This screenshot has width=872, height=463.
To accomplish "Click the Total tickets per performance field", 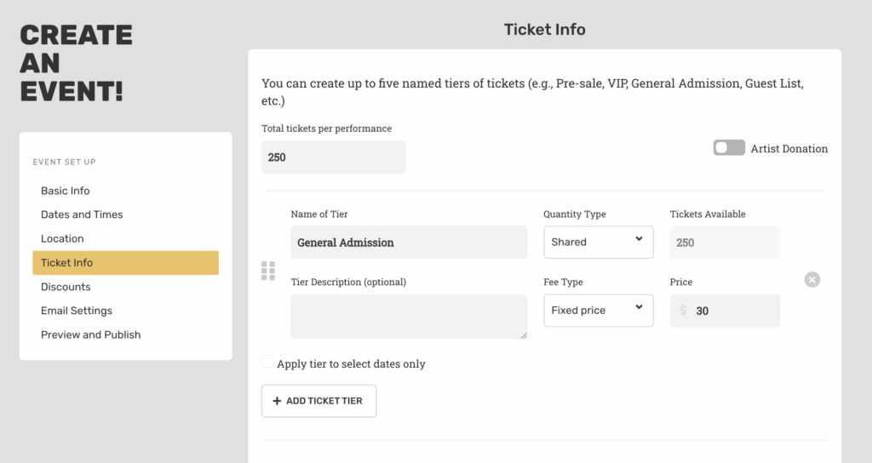I will tap(333, 157).
